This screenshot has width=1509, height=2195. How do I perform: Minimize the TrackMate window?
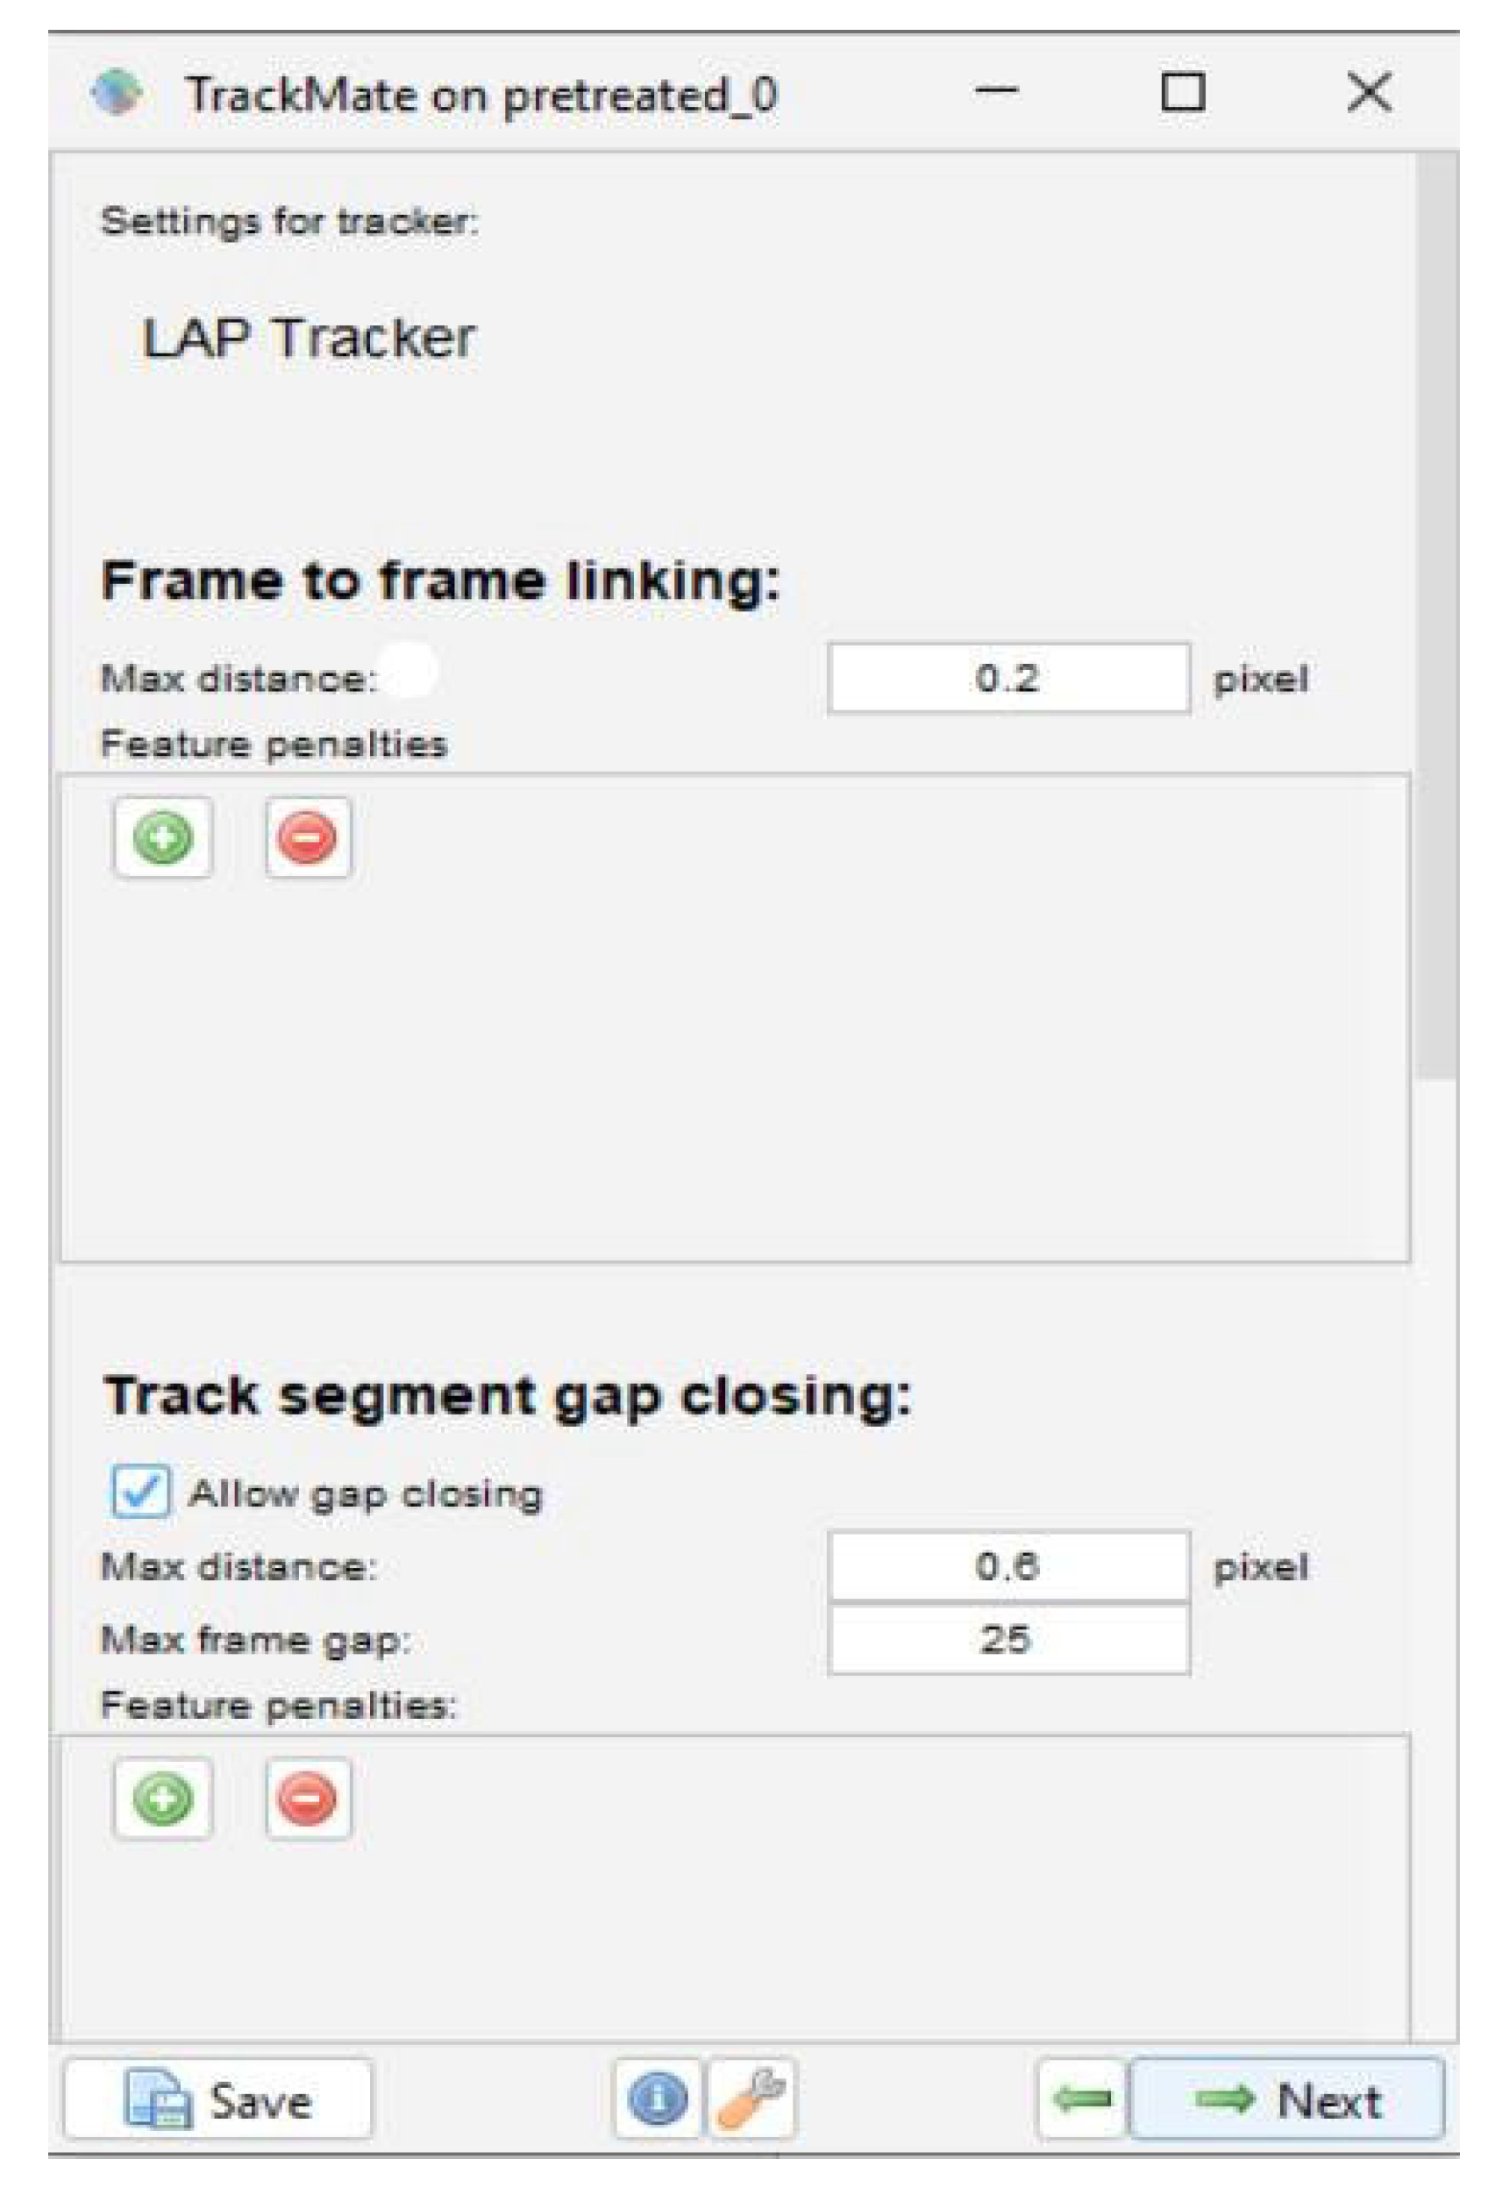coord(997,92)
